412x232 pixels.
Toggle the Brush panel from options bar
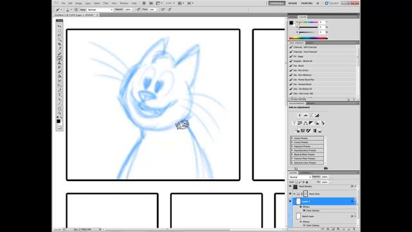[x=76, y=10]
